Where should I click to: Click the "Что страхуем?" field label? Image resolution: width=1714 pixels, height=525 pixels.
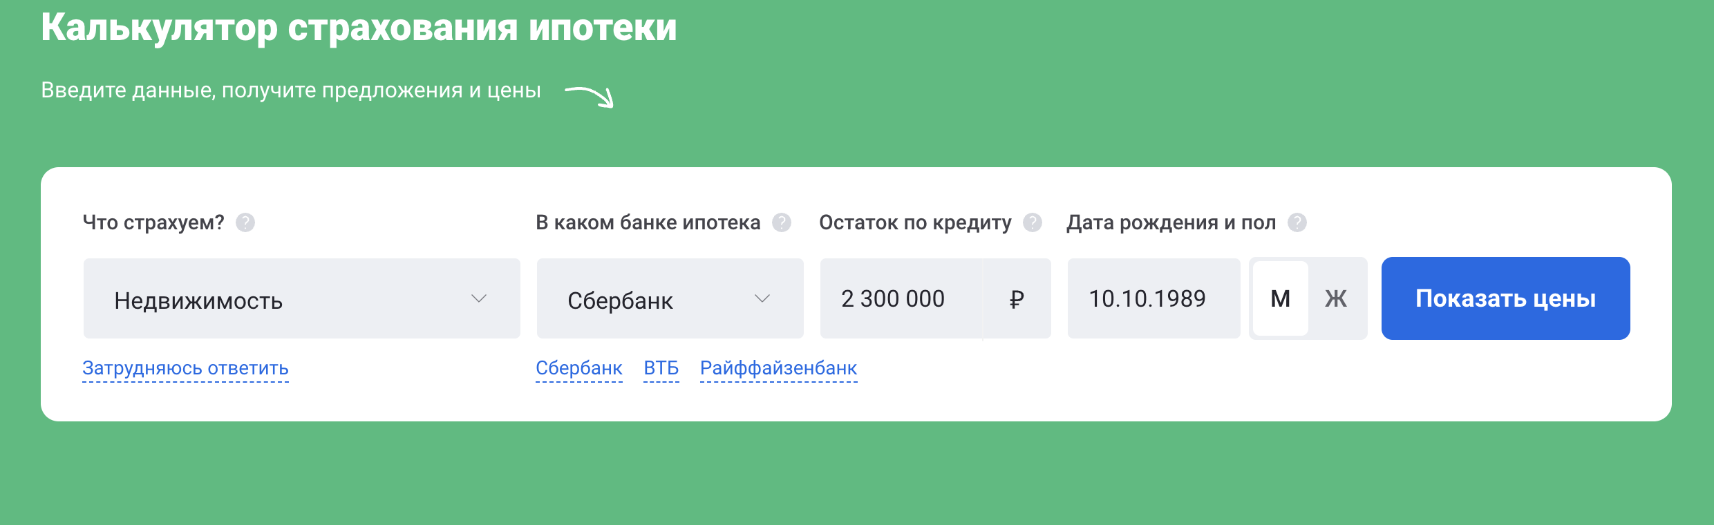[x=153, y=222]
